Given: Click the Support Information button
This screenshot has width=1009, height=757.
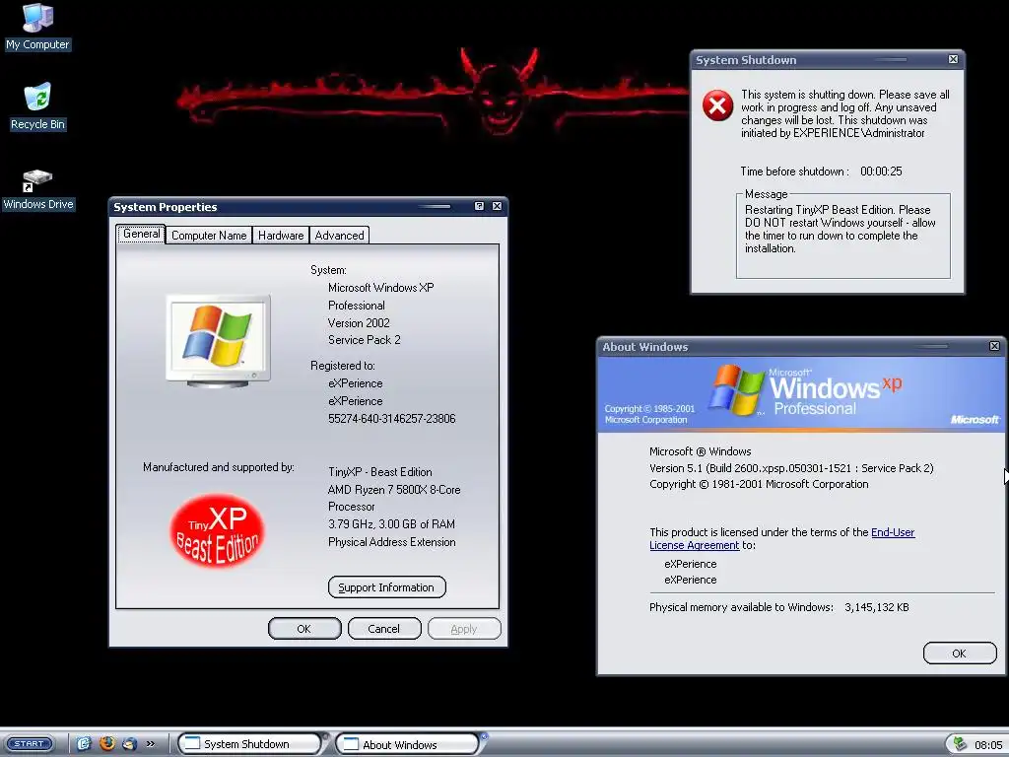Looking at the screenshot, I should click(x=386, y=587).
